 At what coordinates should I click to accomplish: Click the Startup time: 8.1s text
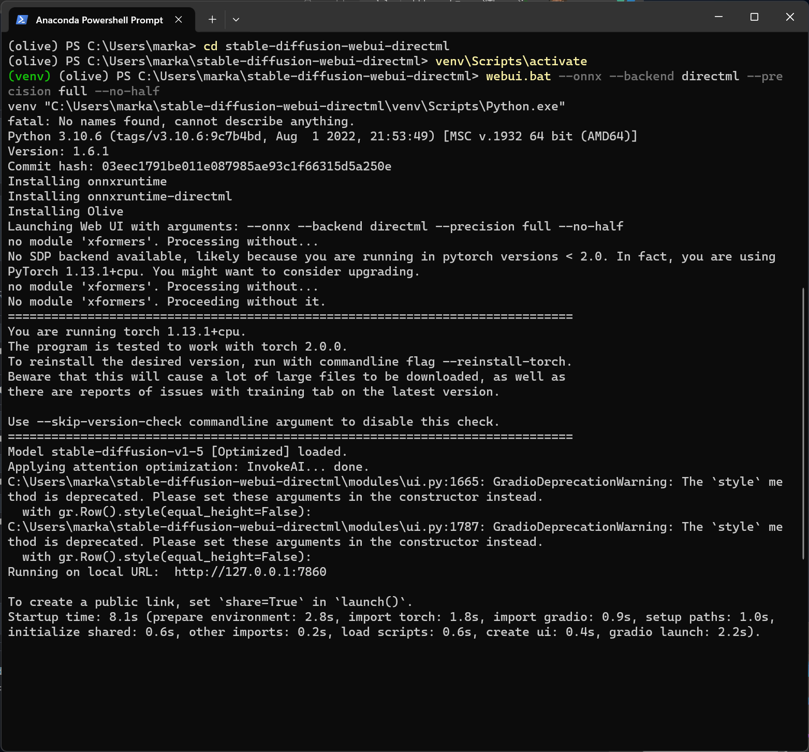(72, 617)
